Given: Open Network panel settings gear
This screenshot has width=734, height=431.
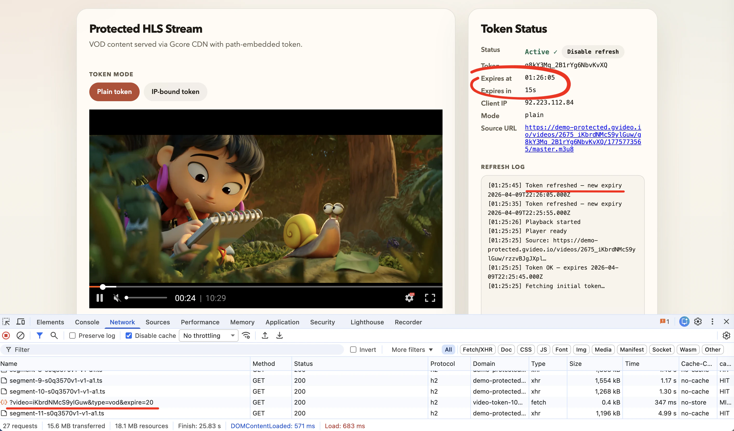Looking at the screenshot, I should click(x=726, y=336).
